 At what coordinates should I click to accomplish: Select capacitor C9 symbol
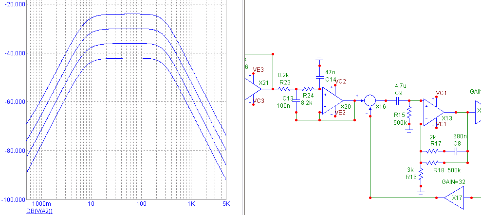tap(397, 100)
